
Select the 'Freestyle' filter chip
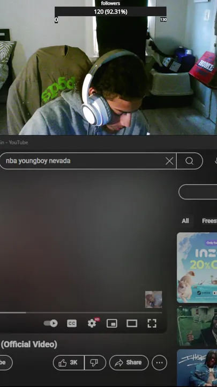click(208, 221)
